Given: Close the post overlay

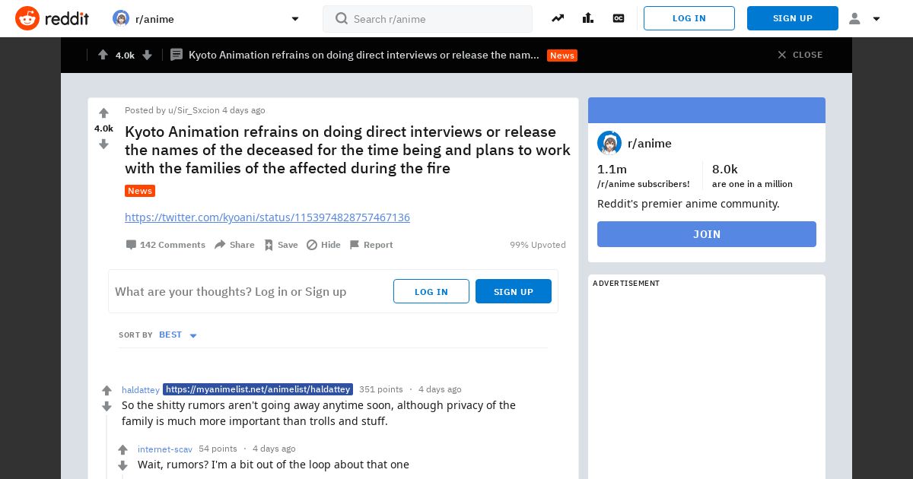Looking at the screenshot, I should (x=800, y=55).
